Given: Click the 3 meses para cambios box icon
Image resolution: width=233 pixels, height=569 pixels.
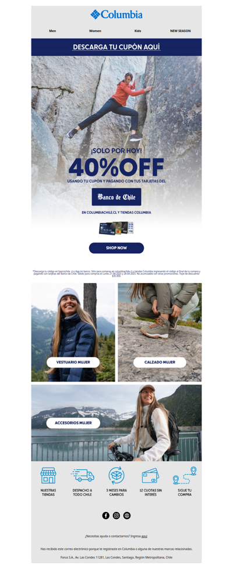Looking at the screenshot, I should (116, 475).
